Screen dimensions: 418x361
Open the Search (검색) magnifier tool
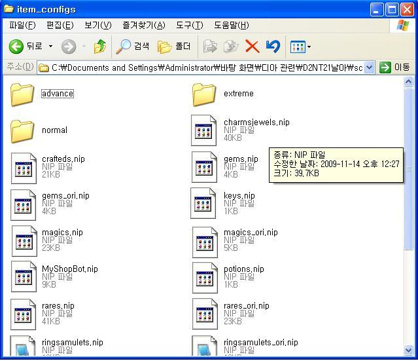tap(133, 47)
